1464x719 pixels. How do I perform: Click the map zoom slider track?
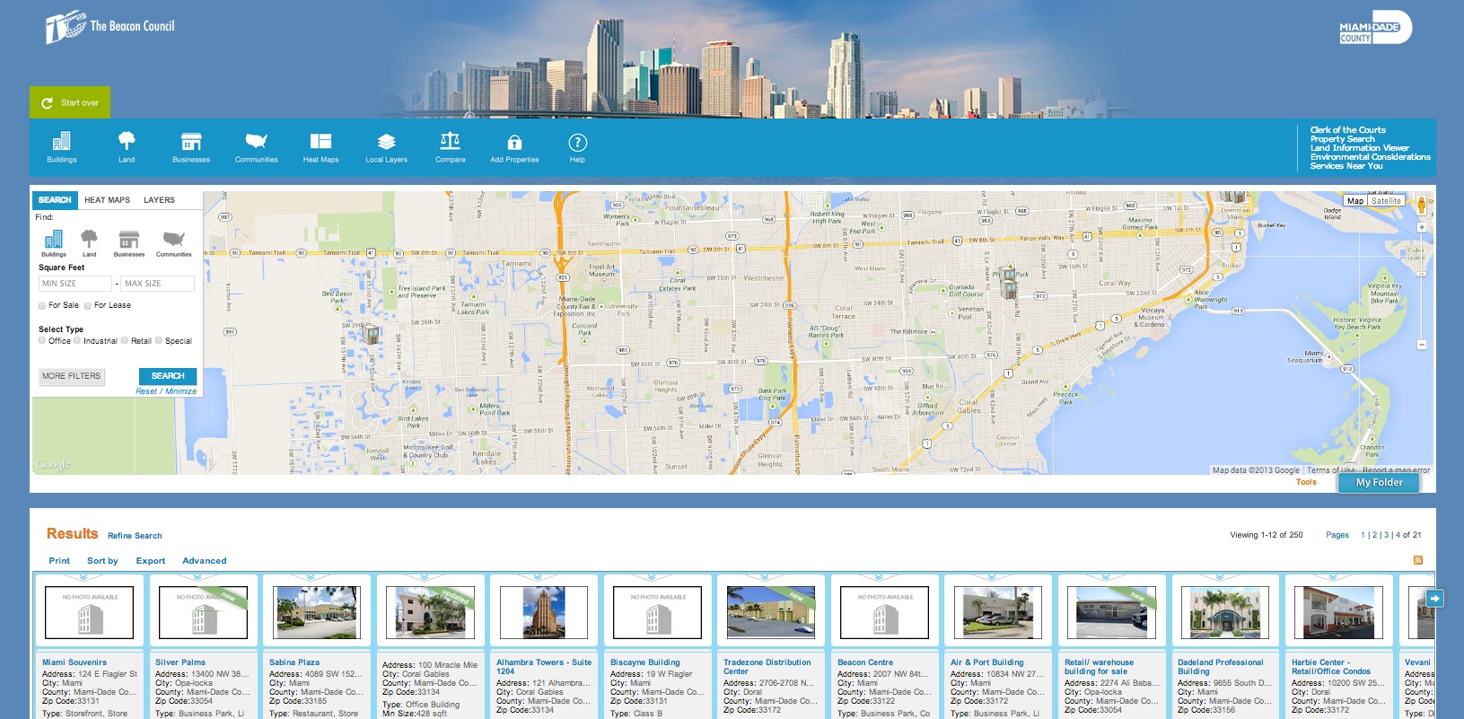(1422, 285)
